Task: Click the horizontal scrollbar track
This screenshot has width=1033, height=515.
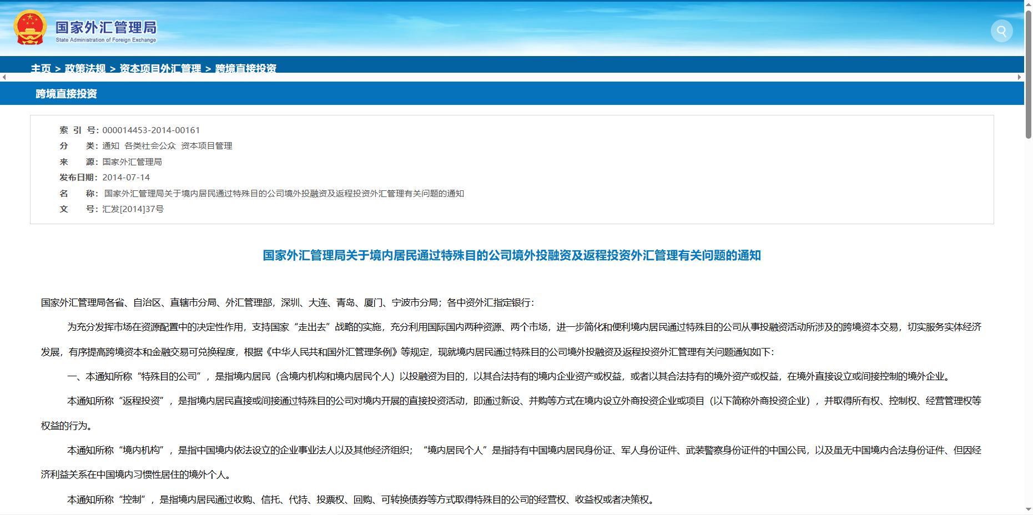Action: (511, 77)
